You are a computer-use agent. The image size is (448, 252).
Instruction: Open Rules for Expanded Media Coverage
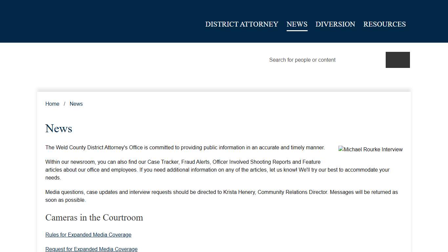pyautogui.click(x=88, y=235)
